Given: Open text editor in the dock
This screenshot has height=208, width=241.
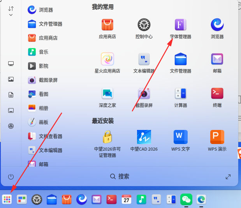Looking at the screenshot, I should pyautogui.click(x=156, y=199).
